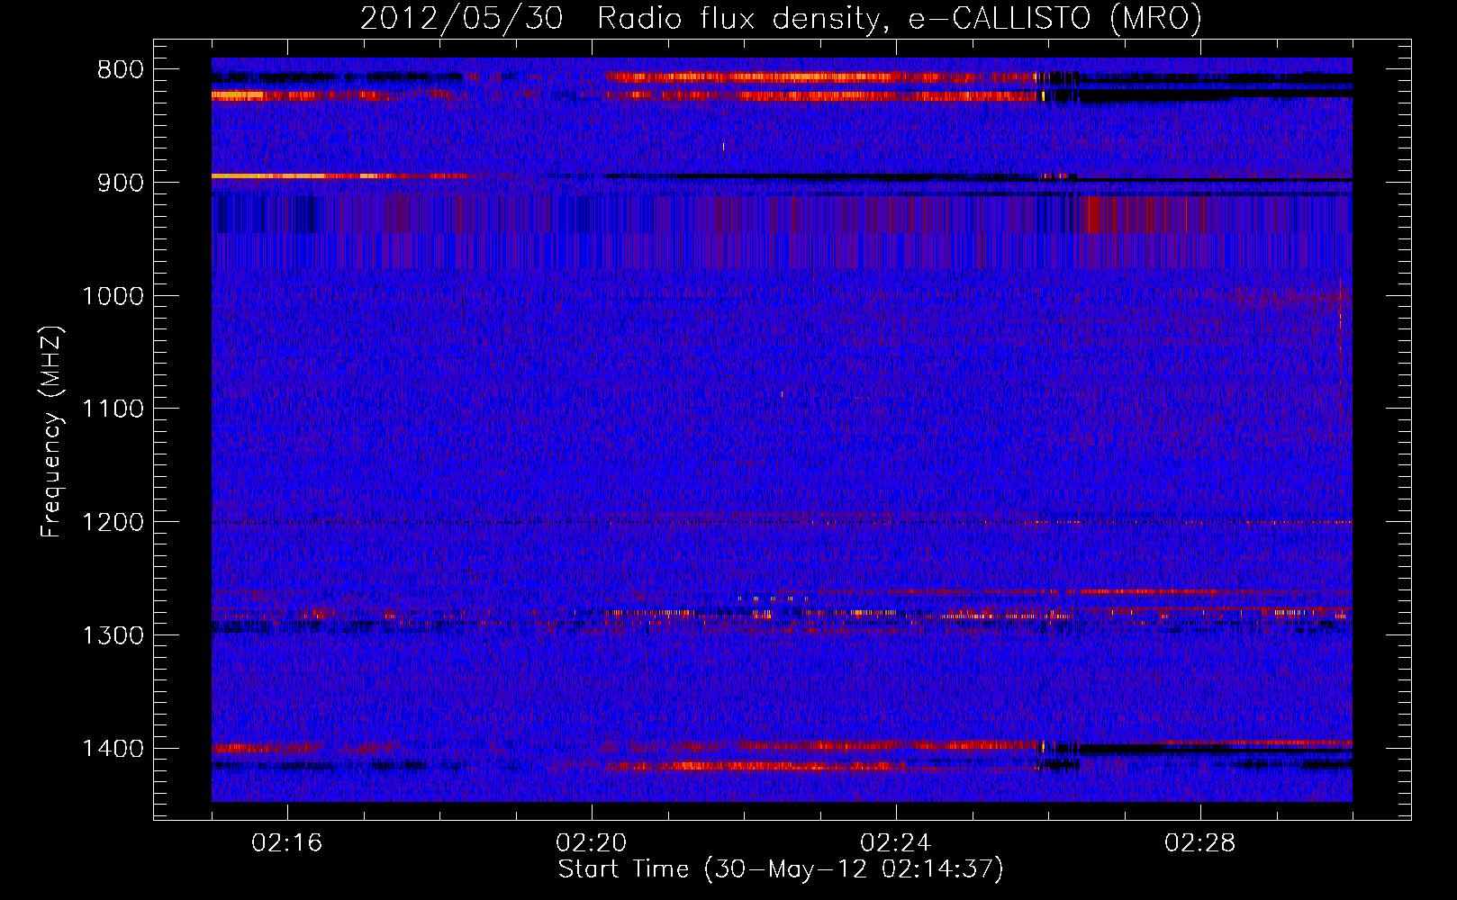
Task: Click the 1200 frequency tick label
Action: coord(113,523)
